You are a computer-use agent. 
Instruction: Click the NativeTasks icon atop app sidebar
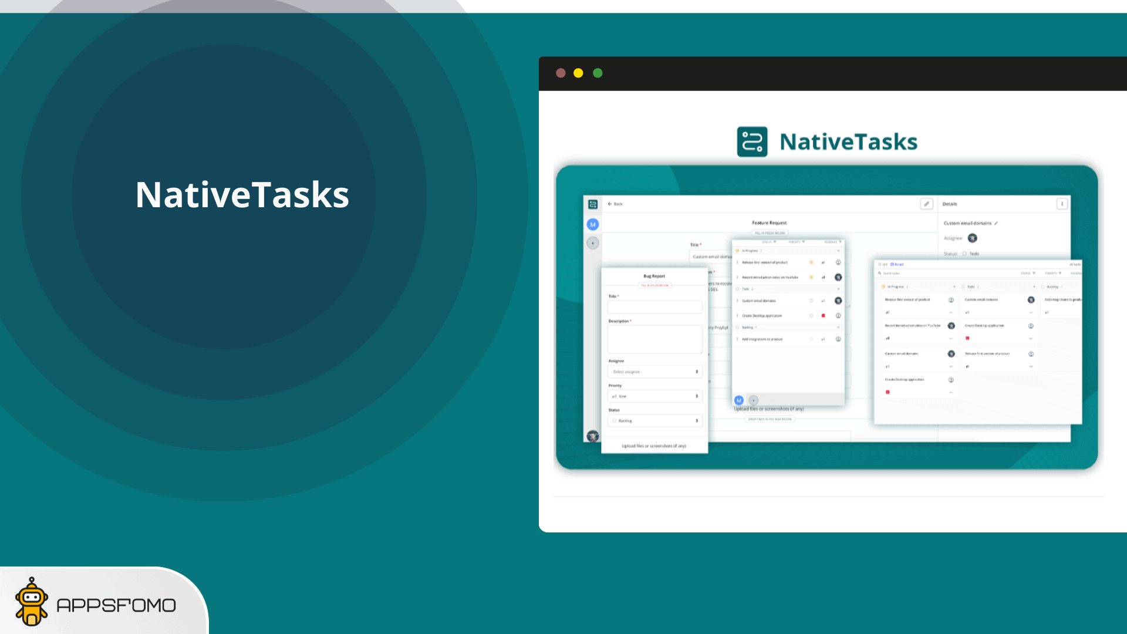pyautogui.click(x=593, y=204)
